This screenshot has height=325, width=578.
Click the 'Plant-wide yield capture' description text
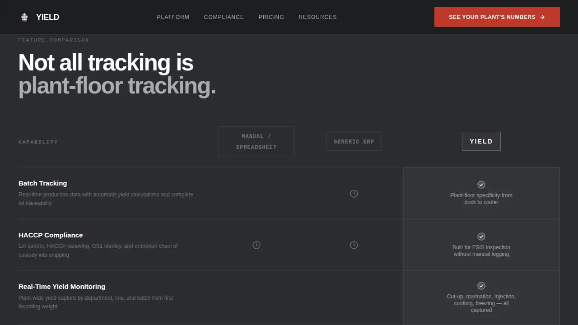tap(96, 302)
